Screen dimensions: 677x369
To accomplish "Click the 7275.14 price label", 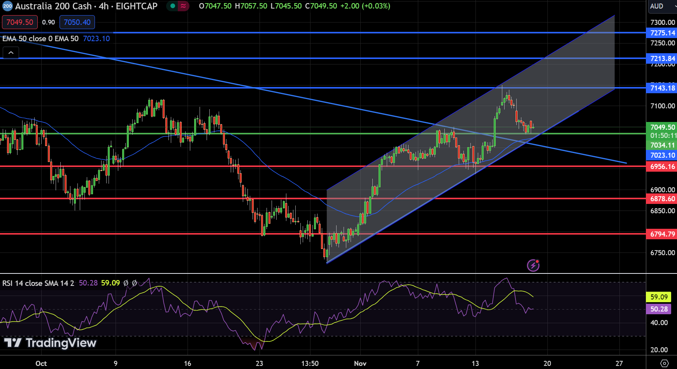I will pos(662,33).
